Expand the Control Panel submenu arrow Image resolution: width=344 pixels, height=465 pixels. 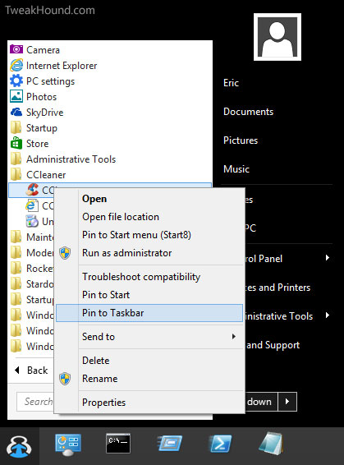[x=328, y=258]
